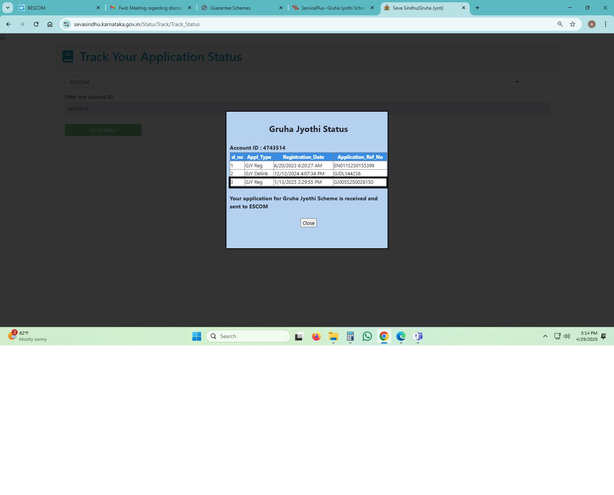Open the BESCOM provider dropdown
Screen dimensions: 614x495
tap(292, 82)
